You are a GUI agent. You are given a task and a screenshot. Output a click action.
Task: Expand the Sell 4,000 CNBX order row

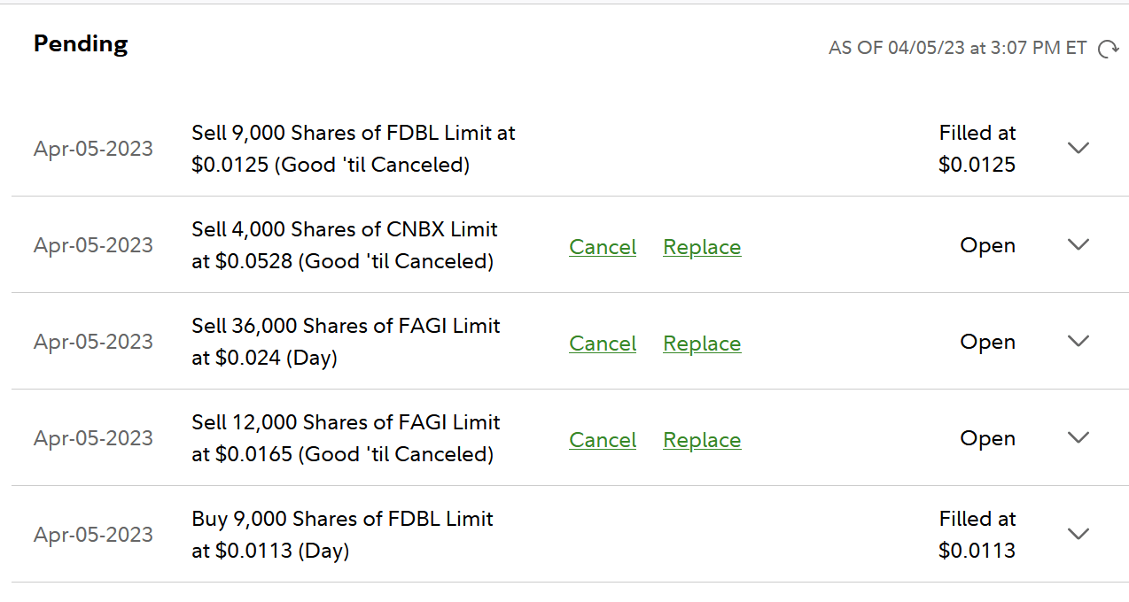(x=1078, y=244)
